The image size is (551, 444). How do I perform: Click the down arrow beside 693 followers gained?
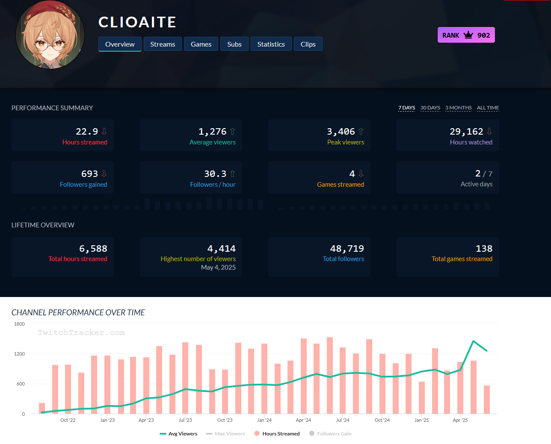click(x=104, y=173)
